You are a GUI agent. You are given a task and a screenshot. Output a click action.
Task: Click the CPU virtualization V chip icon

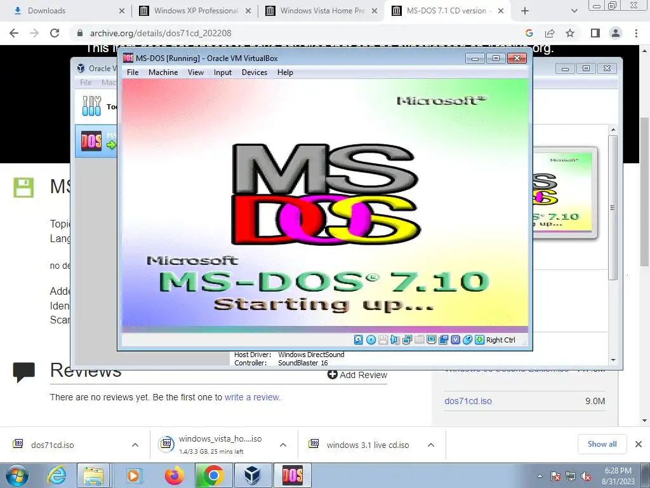(x=455, y=340)
